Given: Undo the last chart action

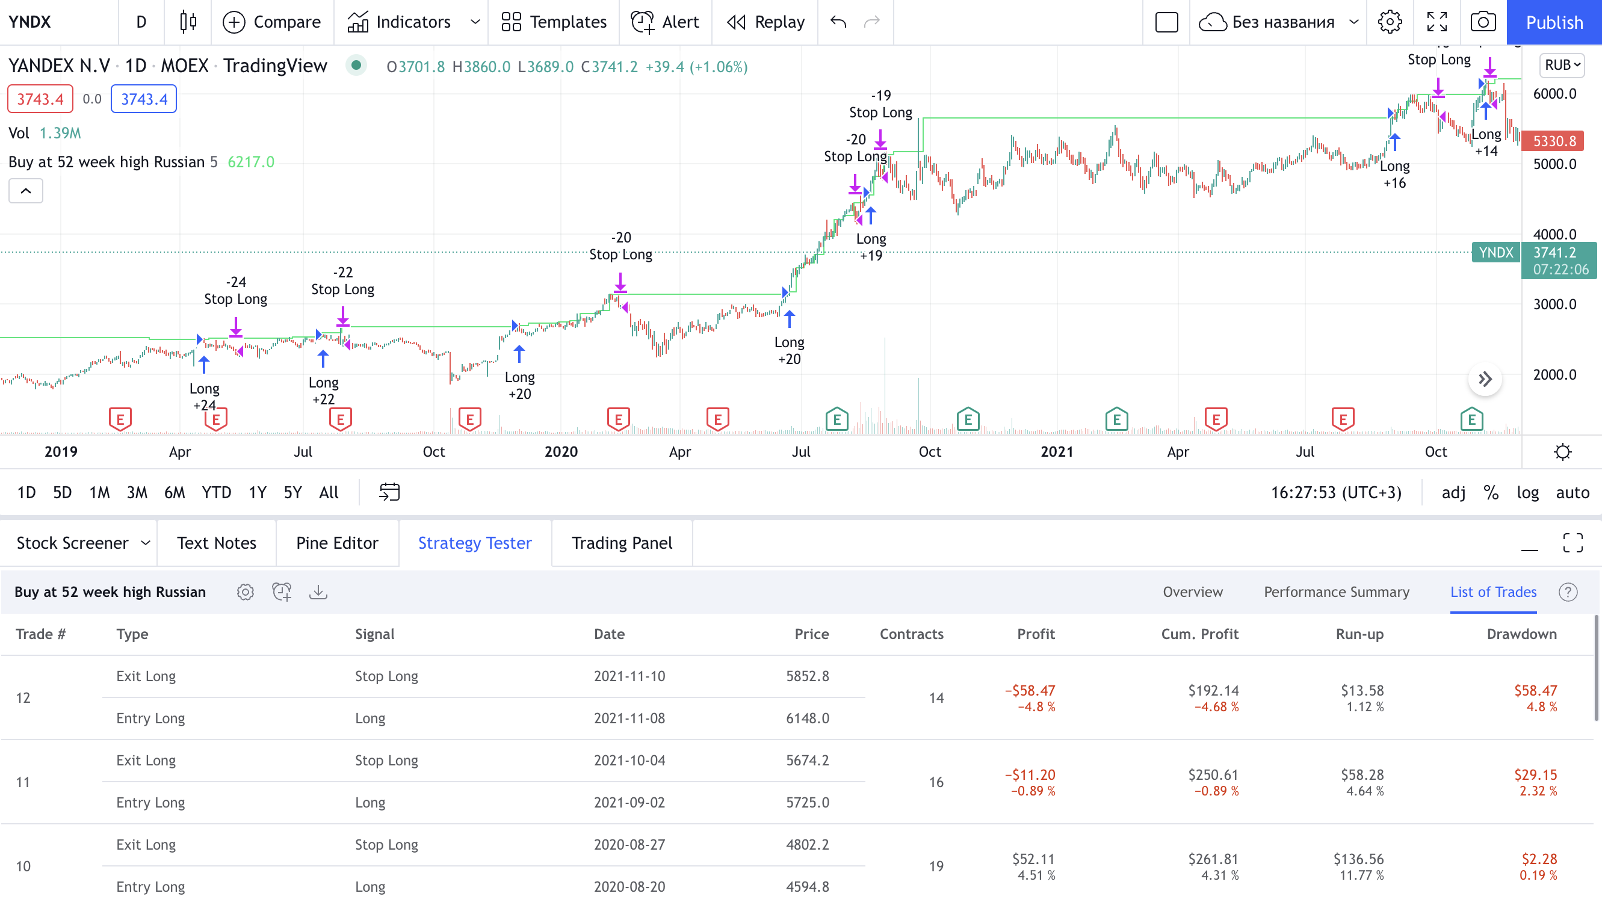Looking at the screenshot, I should click(x=838, y=22).
